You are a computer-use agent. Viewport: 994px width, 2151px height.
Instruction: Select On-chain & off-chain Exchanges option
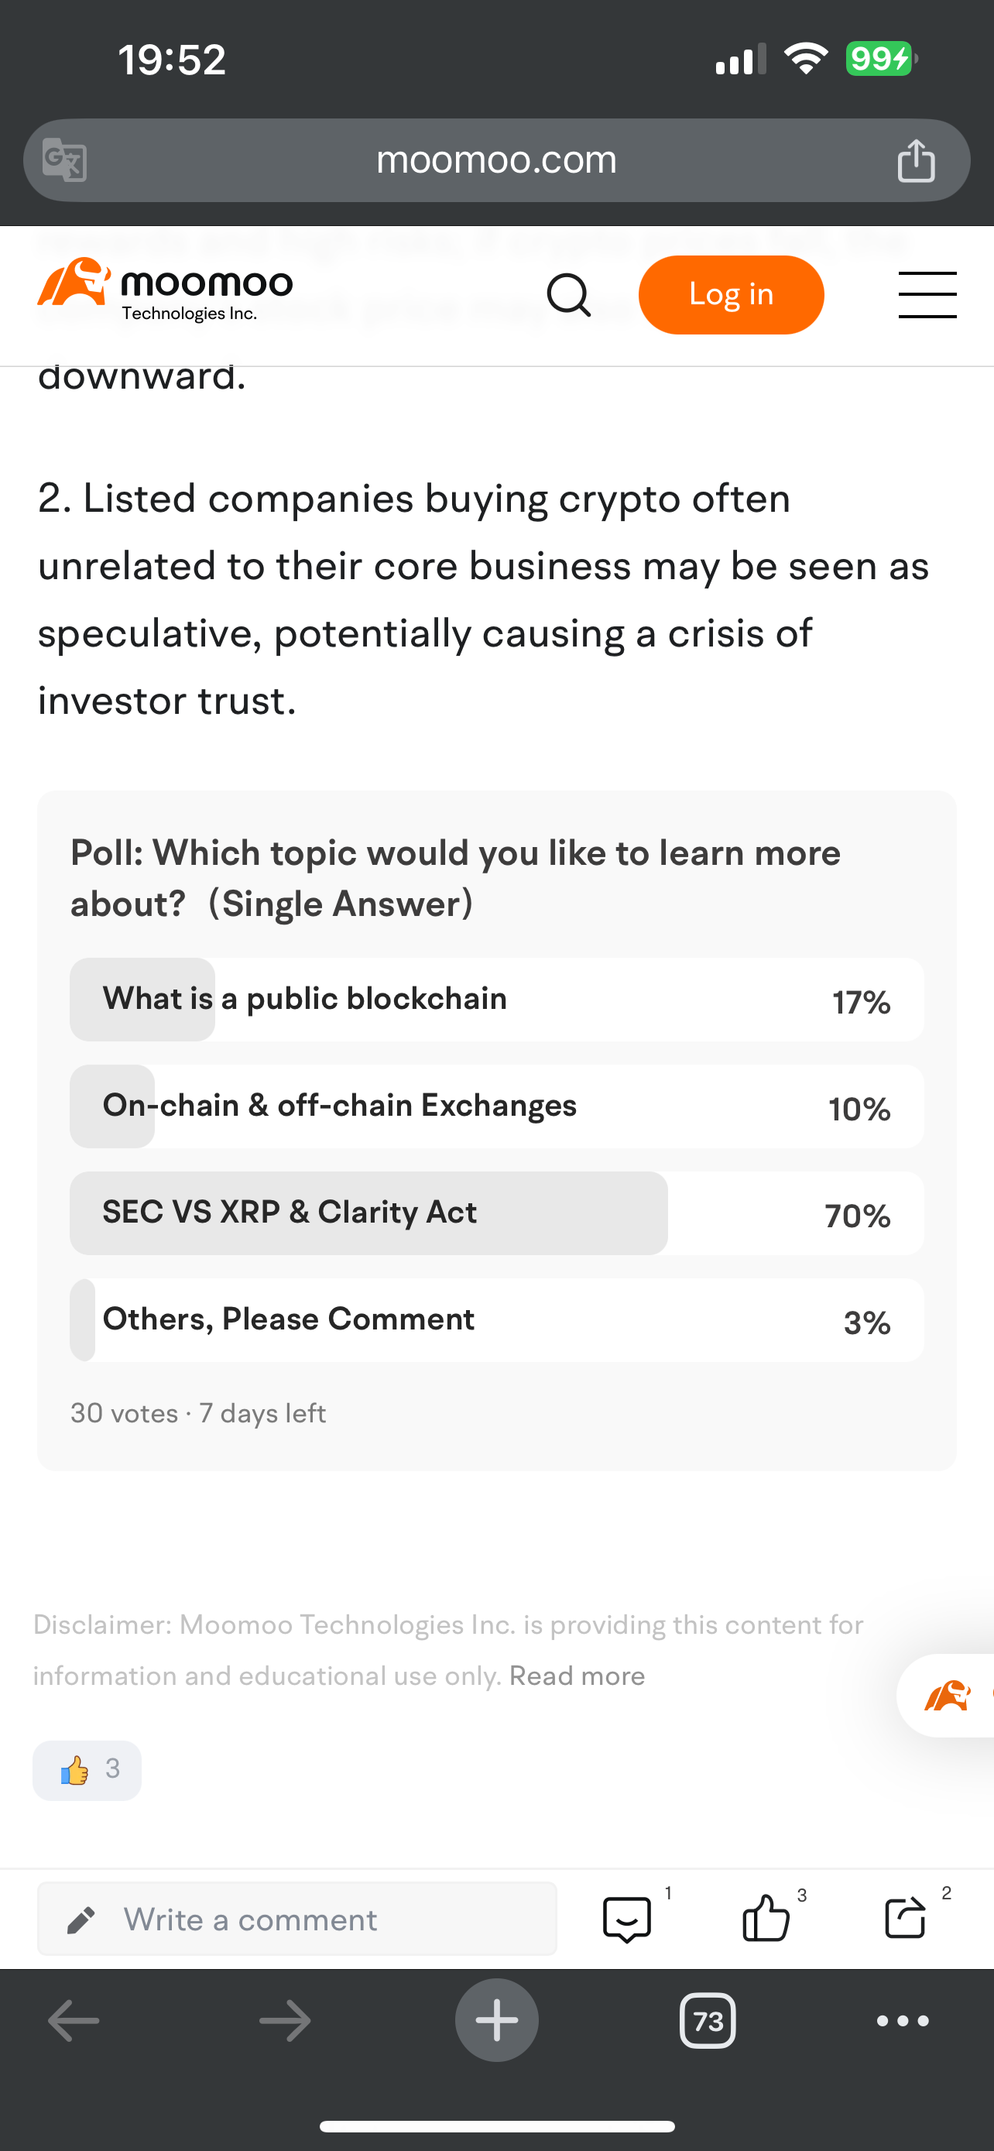tap(495, 1106)
